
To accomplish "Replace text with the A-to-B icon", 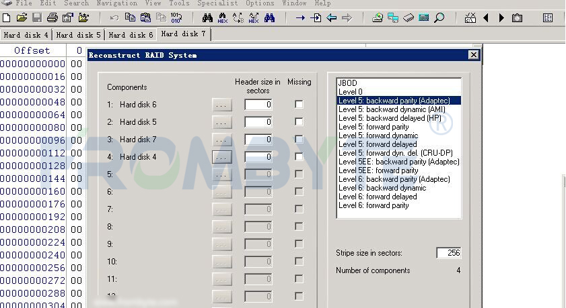I will pyautogui.click(x=238, y=17).
